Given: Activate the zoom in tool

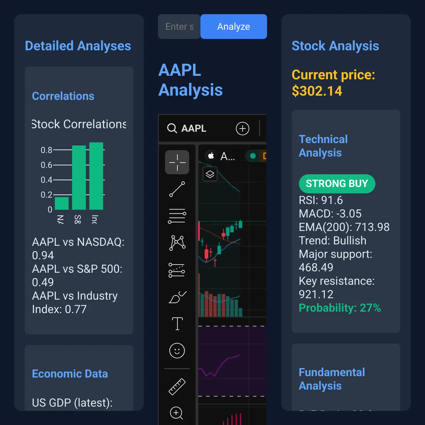Looking at the screenshot, I should [x=176, y=413].
